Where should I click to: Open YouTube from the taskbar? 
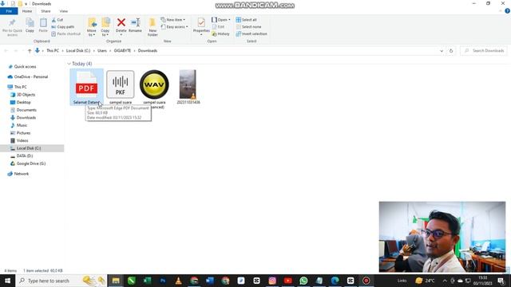287,281
